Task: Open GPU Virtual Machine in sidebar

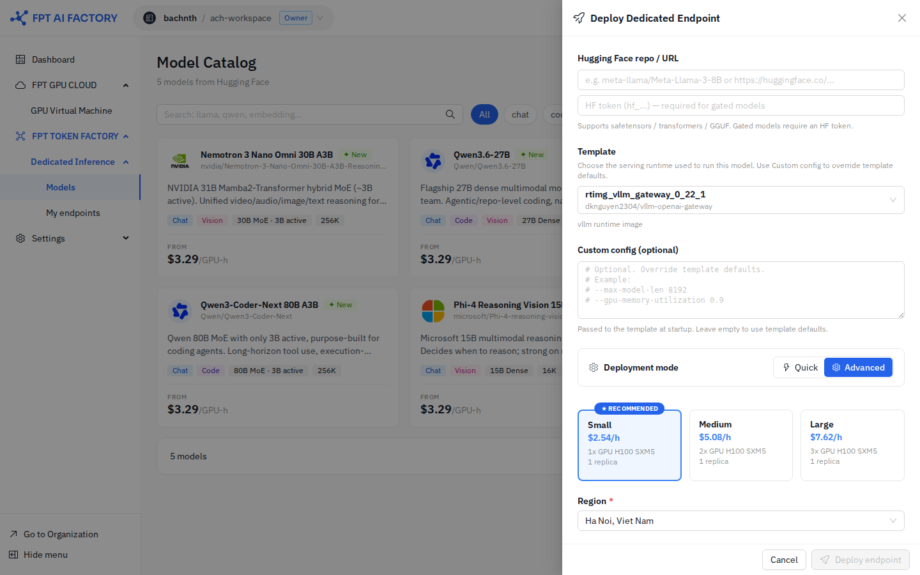Action: coord(70,111)
